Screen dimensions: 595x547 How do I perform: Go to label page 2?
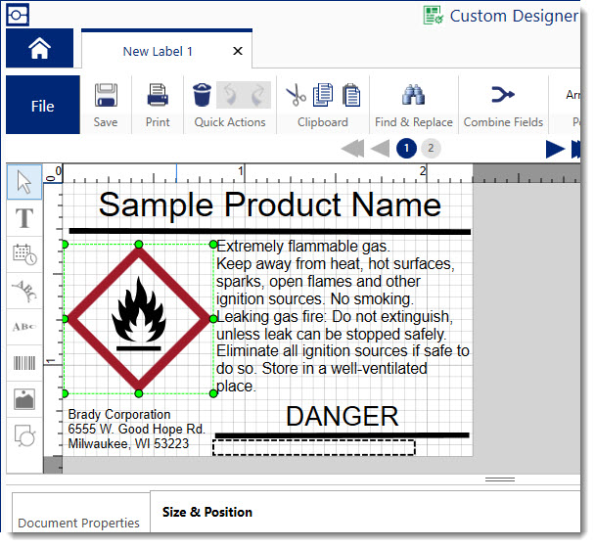(431, 149)
